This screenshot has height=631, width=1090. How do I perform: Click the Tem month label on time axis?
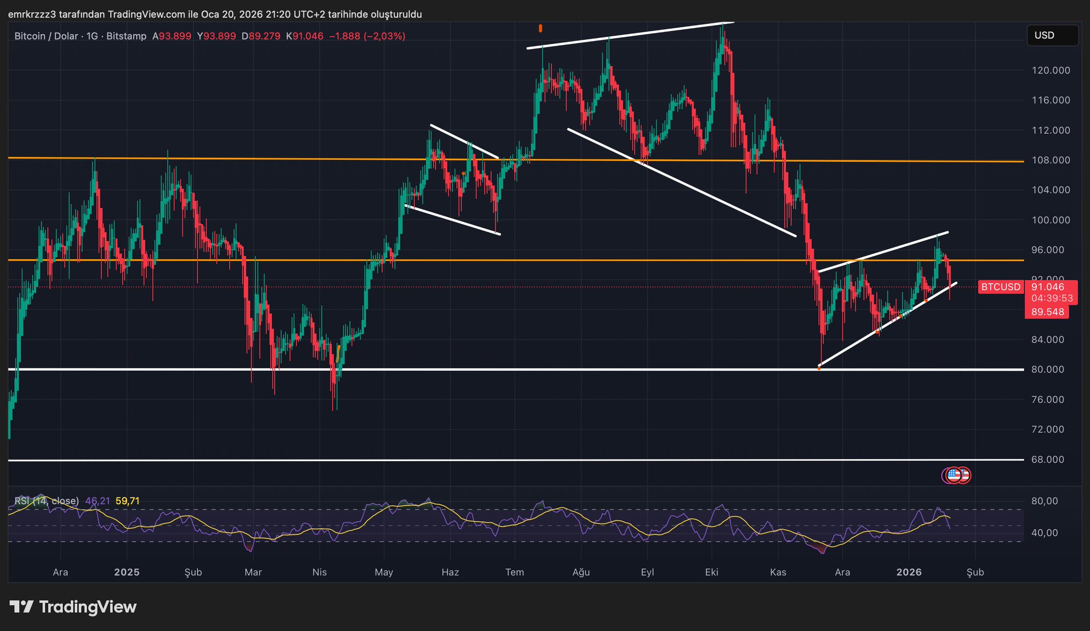coord(514,572)
